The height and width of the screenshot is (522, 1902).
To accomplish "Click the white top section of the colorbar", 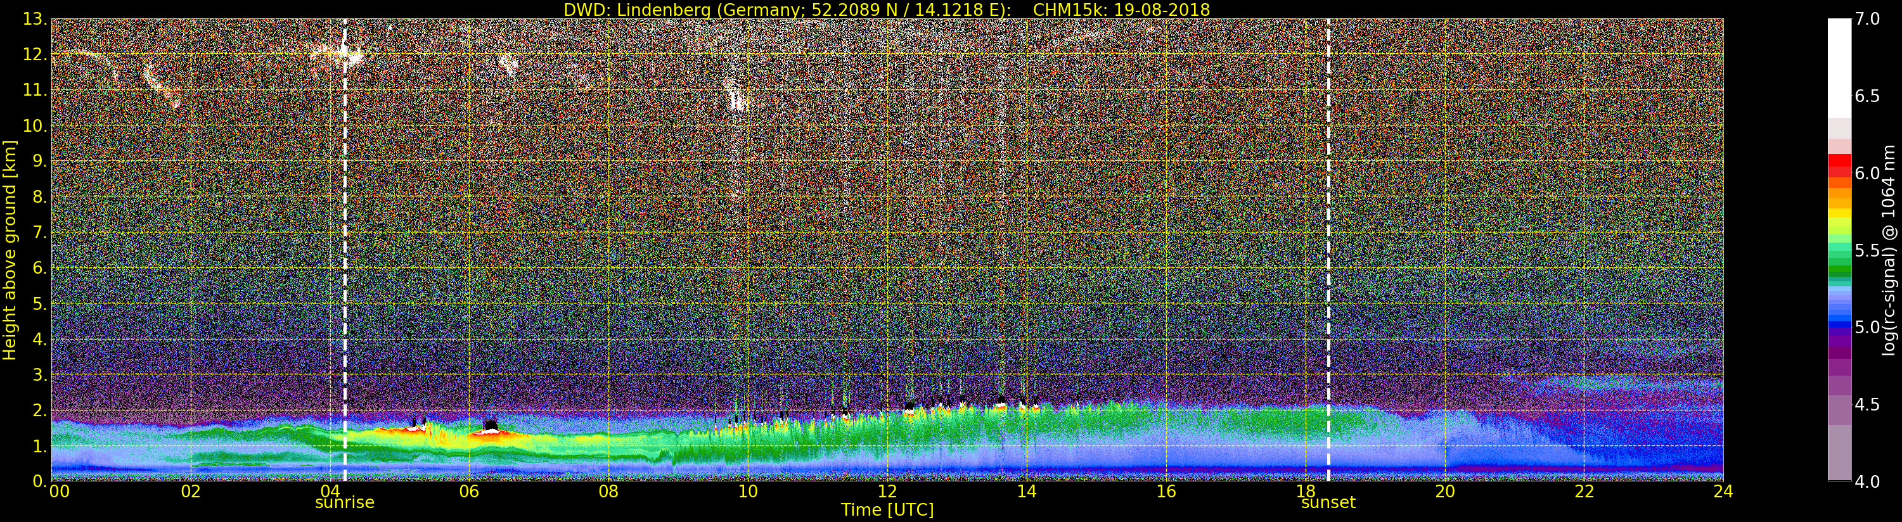I will click(1839, 68).
